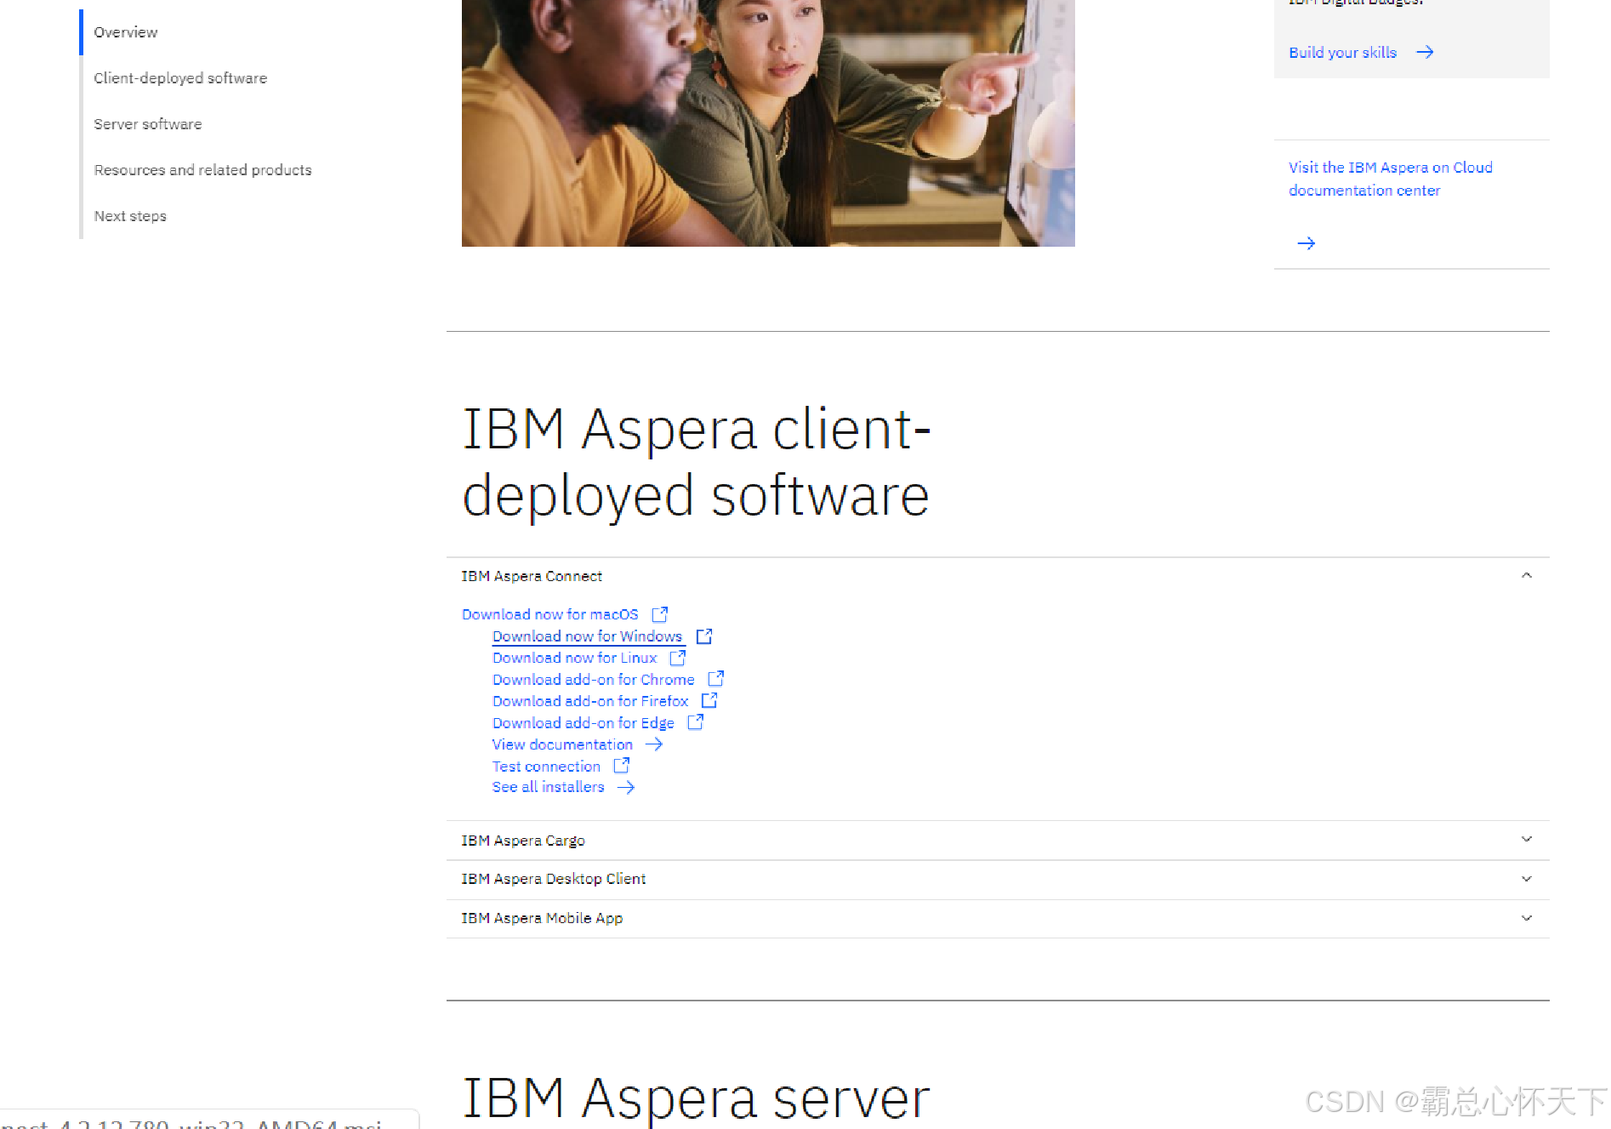1611x1129 pixels.
Task: Expand the IBM Aspera Cargo section
Action: coord(998,841)
